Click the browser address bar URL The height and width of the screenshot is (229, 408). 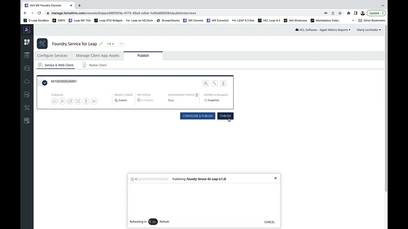124,13
